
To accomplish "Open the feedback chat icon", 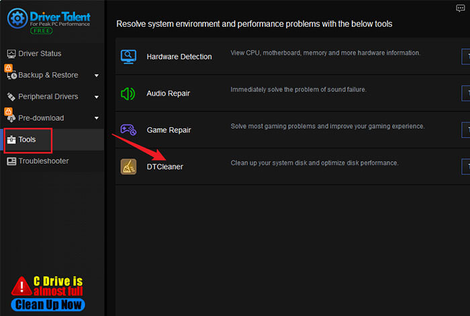I will click(x=460, y=8).
